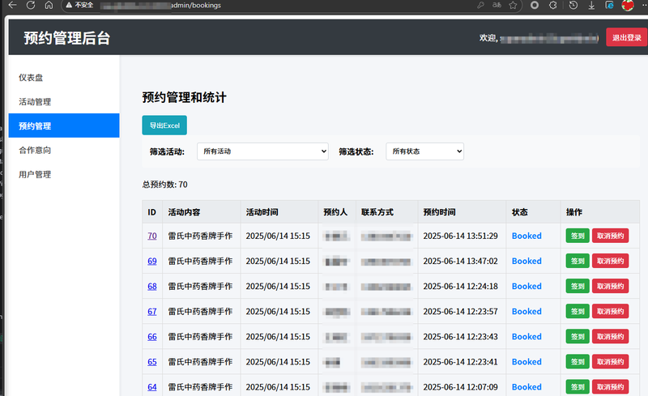The height and width of the screenshot is (396, 648).
Task: Click the 导出Excel button
Action: 164,126
